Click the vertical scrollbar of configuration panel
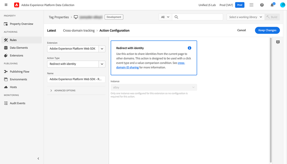 [271, 100]
